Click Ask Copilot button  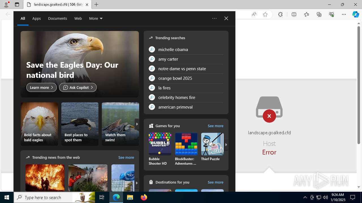click(78, 87)
